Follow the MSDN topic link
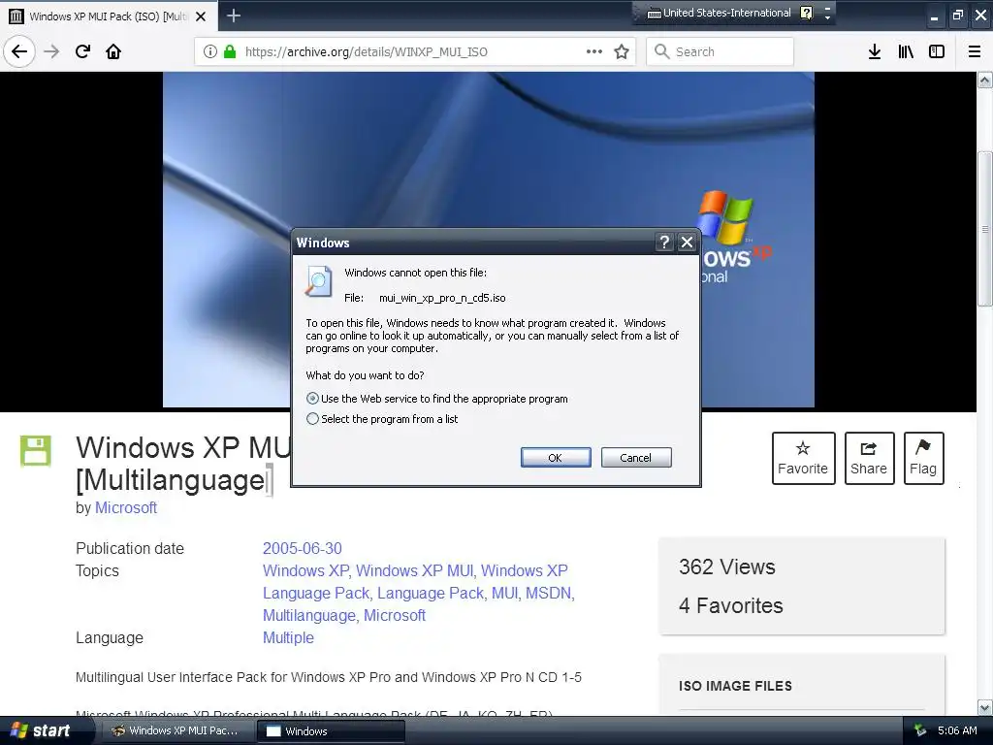Screen dimensions: 993x745 pyautogui.click(x=549, y=593)
